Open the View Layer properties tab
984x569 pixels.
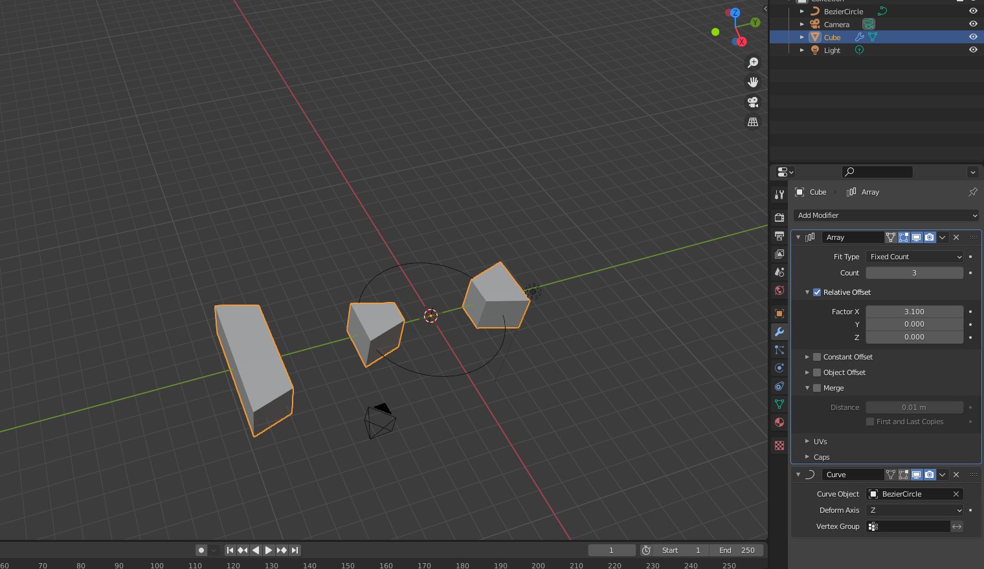(x=779, y=254)
